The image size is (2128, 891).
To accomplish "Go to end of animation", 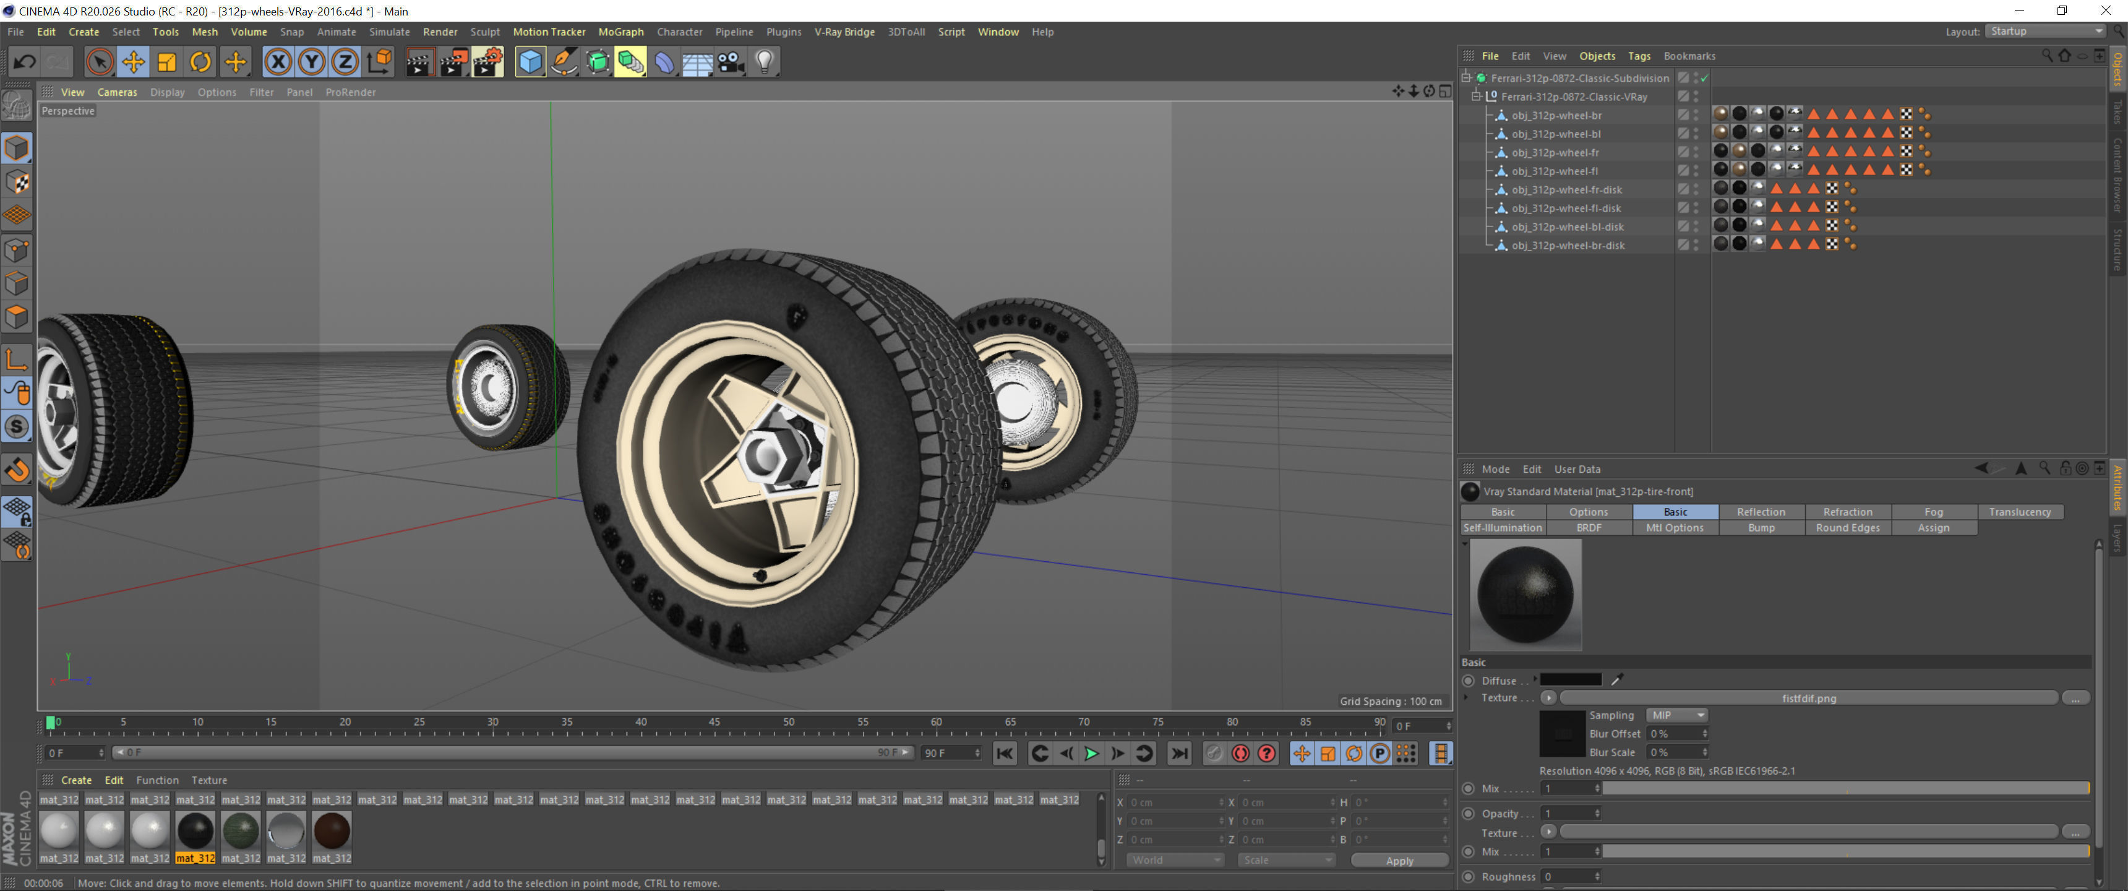I will pos(1179,753).
